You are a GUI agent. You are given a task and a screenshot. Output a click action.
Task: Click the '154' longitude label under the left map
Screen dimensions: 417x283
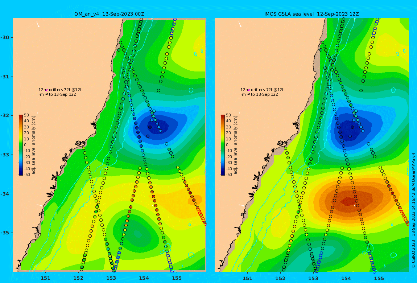(144, 278)
